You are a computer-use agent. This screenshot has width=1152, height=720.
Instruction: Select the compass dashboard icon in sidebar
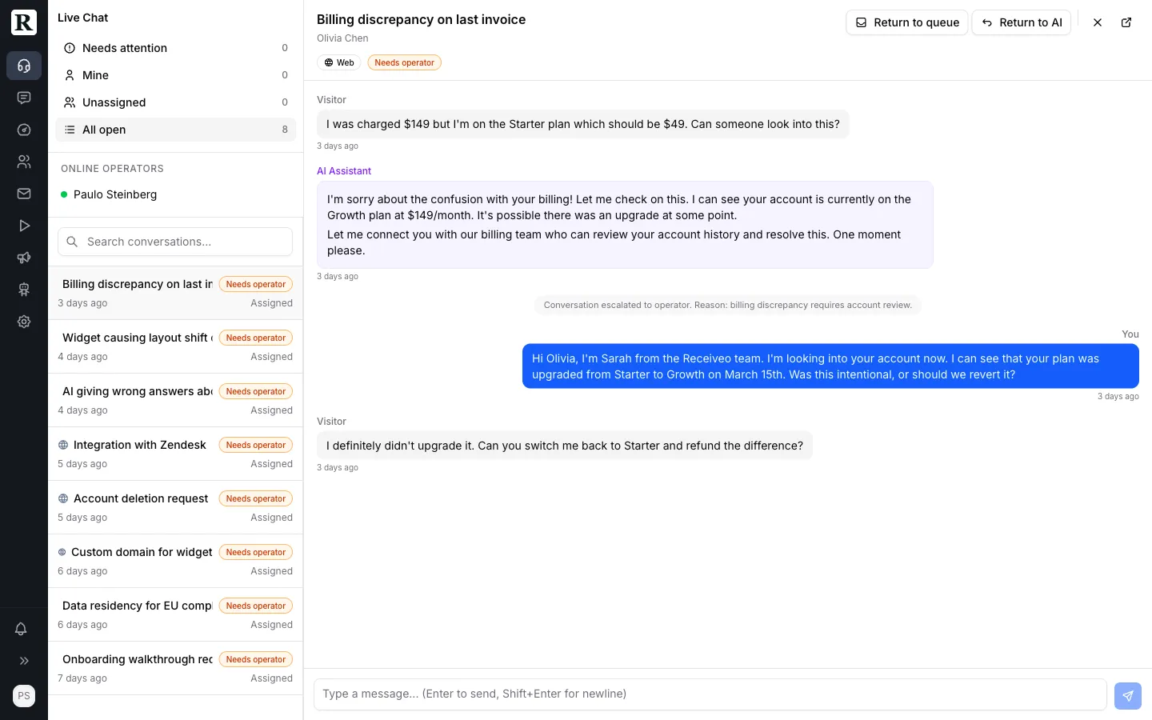click(24, 130)
